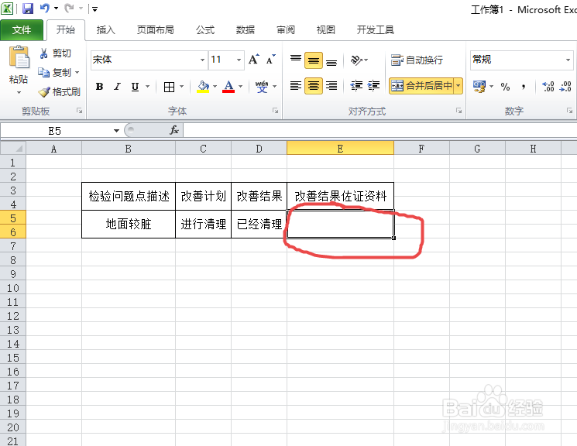Click the formula bar input
This screenshot has height=446, width=577.
tap(380, 131)
